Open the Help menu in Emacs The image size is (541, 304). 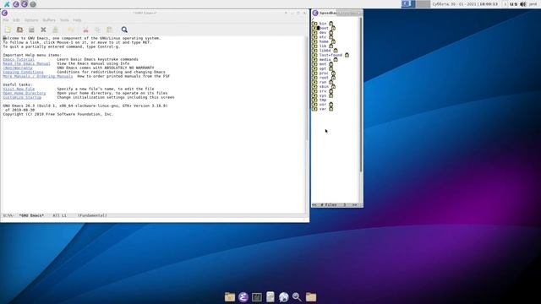pos(77,20)
